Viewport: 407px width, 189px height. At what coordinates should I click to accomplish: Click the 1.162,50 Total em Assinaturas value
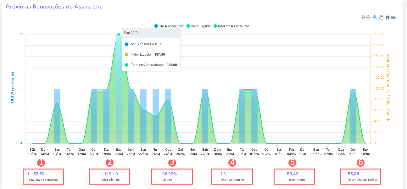[x=36, y=174]
